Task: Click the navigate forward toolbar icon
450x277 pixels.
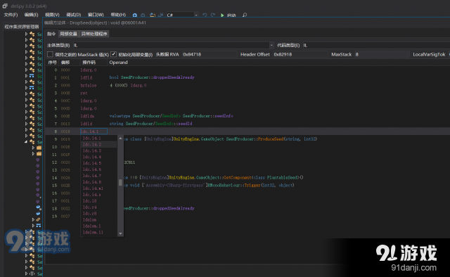Action: [143, 15]
